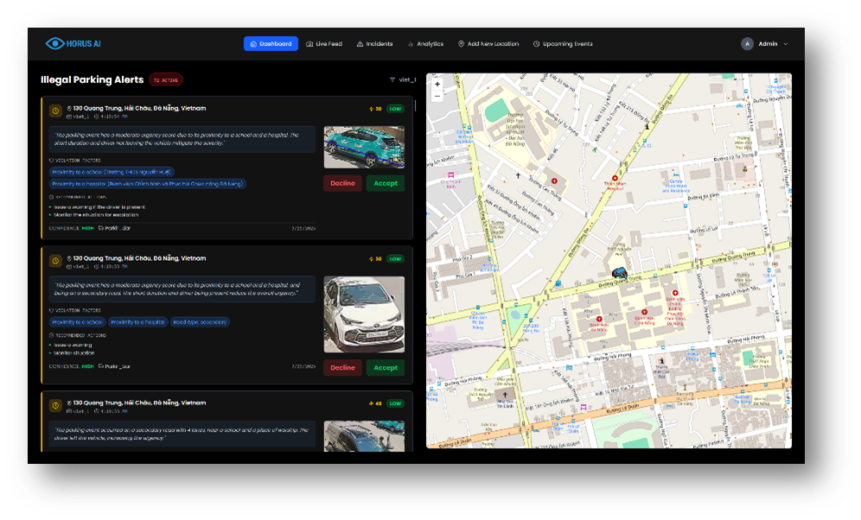861x520 pixels.
Task: Click the clock icon on the second alert
Action: tap(55, 261)
